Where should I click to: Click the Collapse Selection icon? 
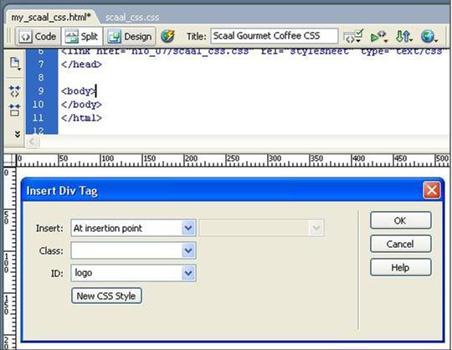[15, 111]
